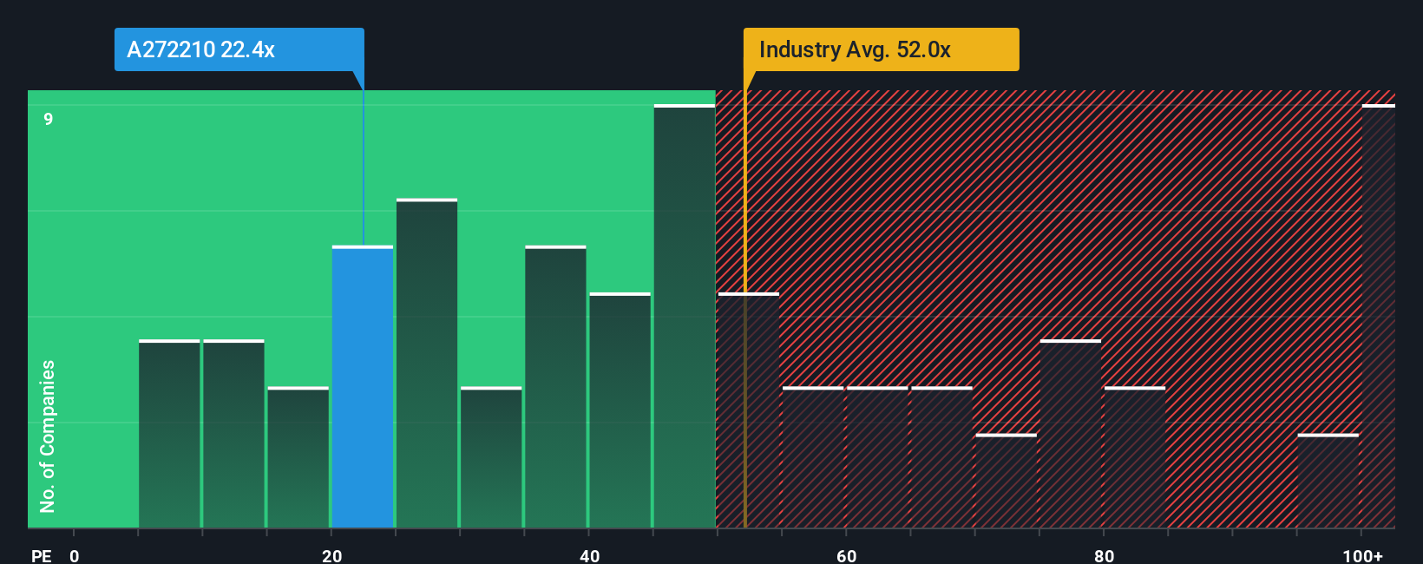Click x-axis tick label 20
This screenshot has height=564, width=1423.
point(331,555)
